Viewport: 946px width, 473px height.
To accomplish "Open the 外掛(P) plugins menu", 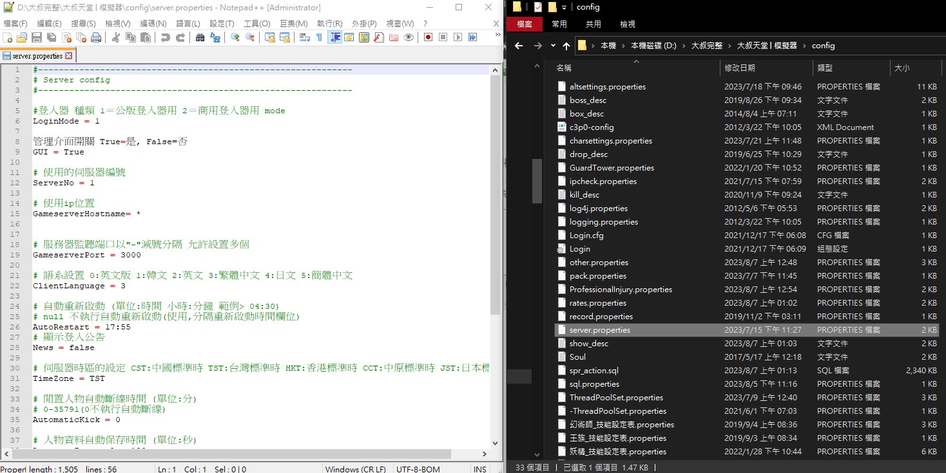I will (364, 23).
